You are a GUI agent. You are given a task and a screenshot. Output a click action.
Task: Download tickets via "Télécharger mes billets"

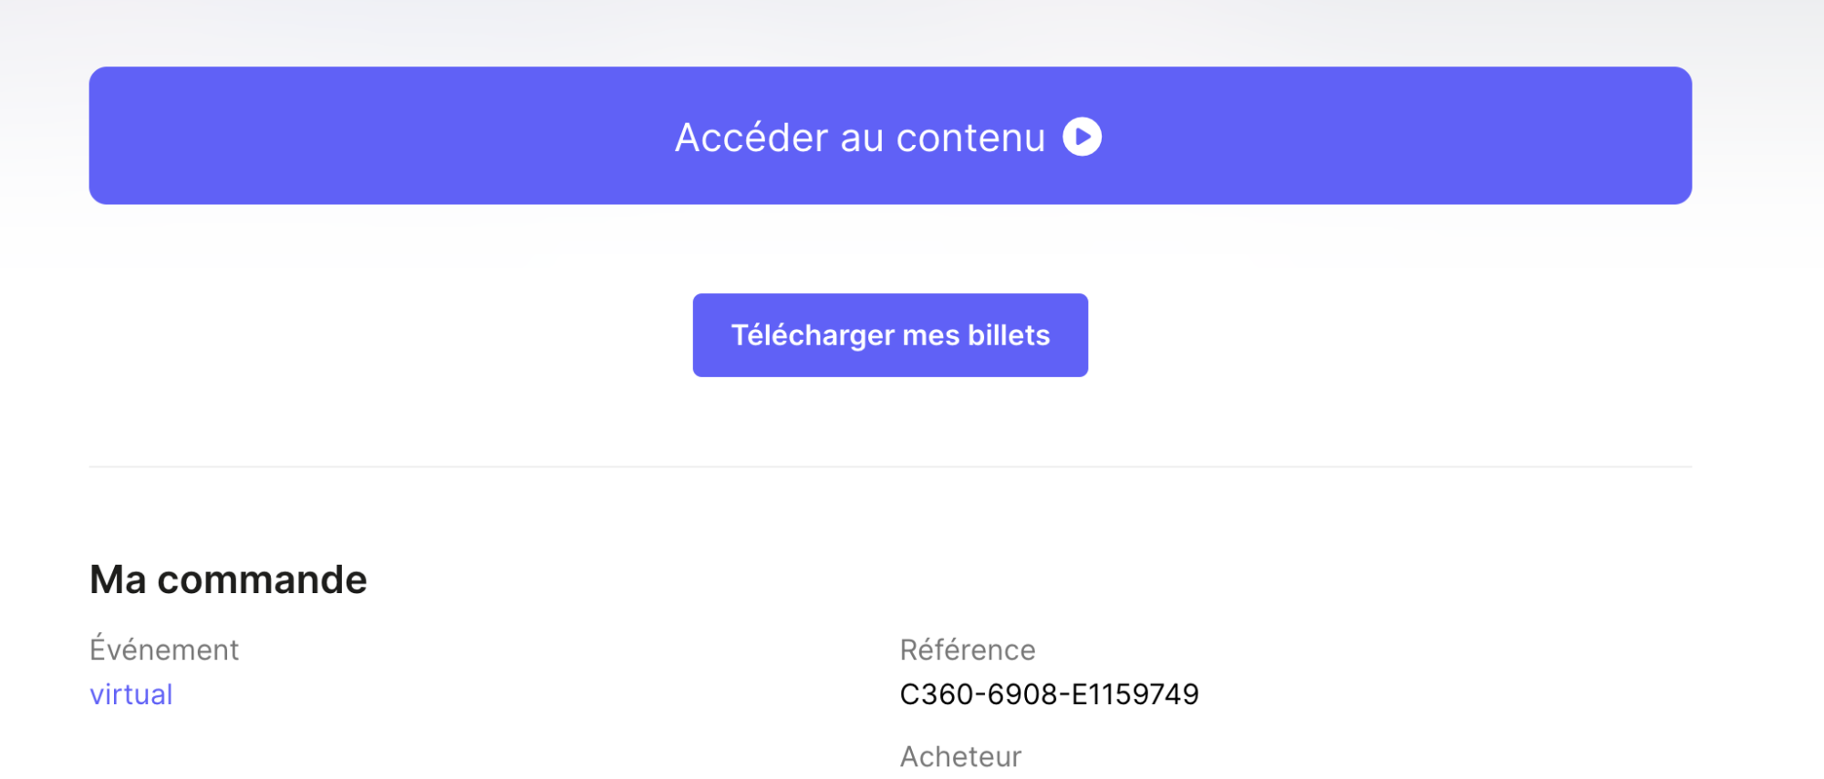click(x=890, y=335)
